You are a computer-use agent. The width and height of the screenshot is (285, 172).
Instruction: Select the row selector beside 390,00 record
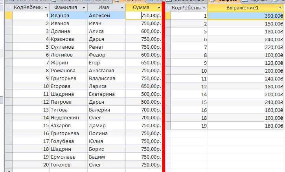pyautogui.click(x=168, y=15)
